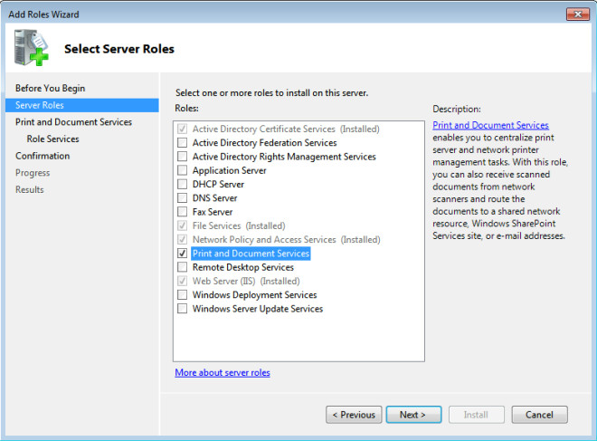This screenshot has height=441, width=597.
Task: Uncheck Print and Document Services checkbox
Action: pyautogui.click(x=183, y=253)
